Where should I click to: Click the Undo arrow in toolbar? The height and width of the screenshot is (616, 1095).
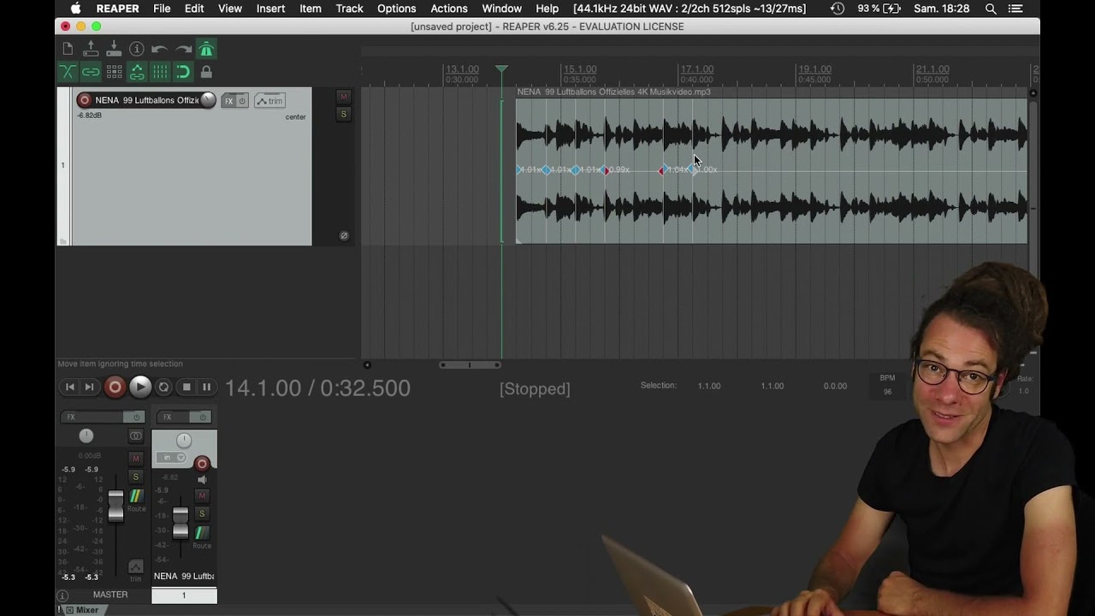tap(160, 50)
